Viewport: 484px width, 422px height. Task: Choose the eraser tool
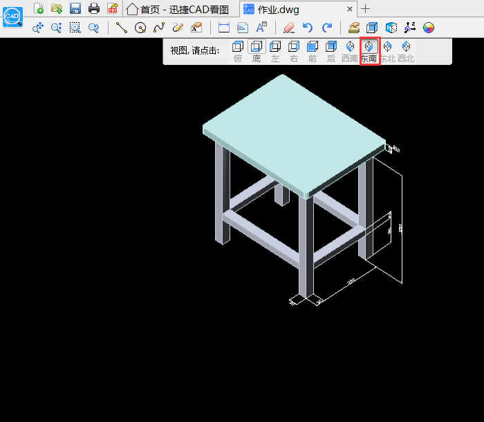pyautogui.click(x=289, y=28)
